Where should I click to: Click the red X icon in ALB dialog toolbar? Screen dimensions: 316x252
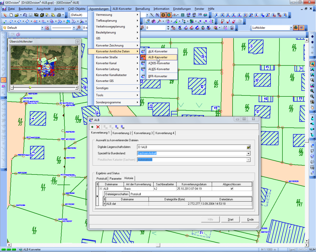[98, 127]
